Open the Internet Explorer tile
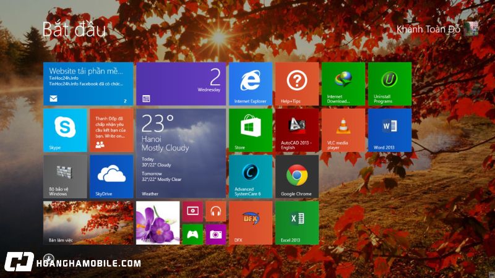 (250, 84)
